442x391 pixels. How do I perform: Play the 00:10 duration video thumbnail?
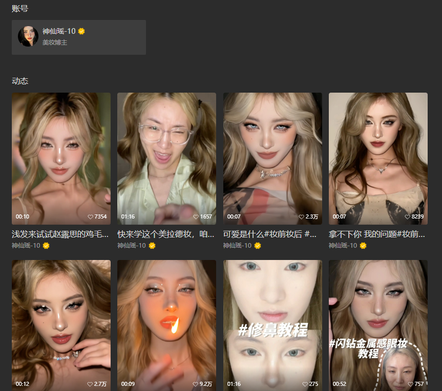(x=61, y=154)
